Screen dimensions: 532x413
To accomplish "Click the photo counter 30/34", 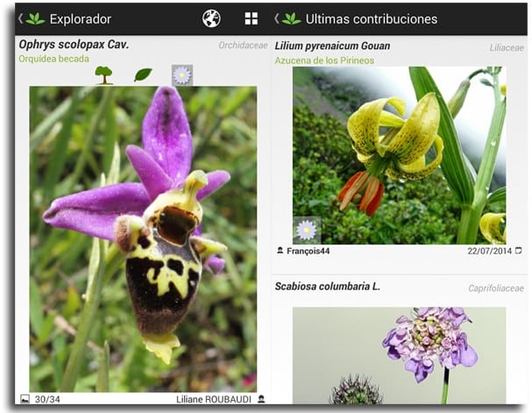I will coord(47,399).
